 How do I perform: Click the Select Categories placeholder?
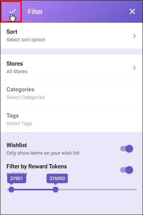26,97
